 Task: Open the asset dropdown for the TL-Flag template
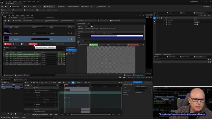[40, 33]
